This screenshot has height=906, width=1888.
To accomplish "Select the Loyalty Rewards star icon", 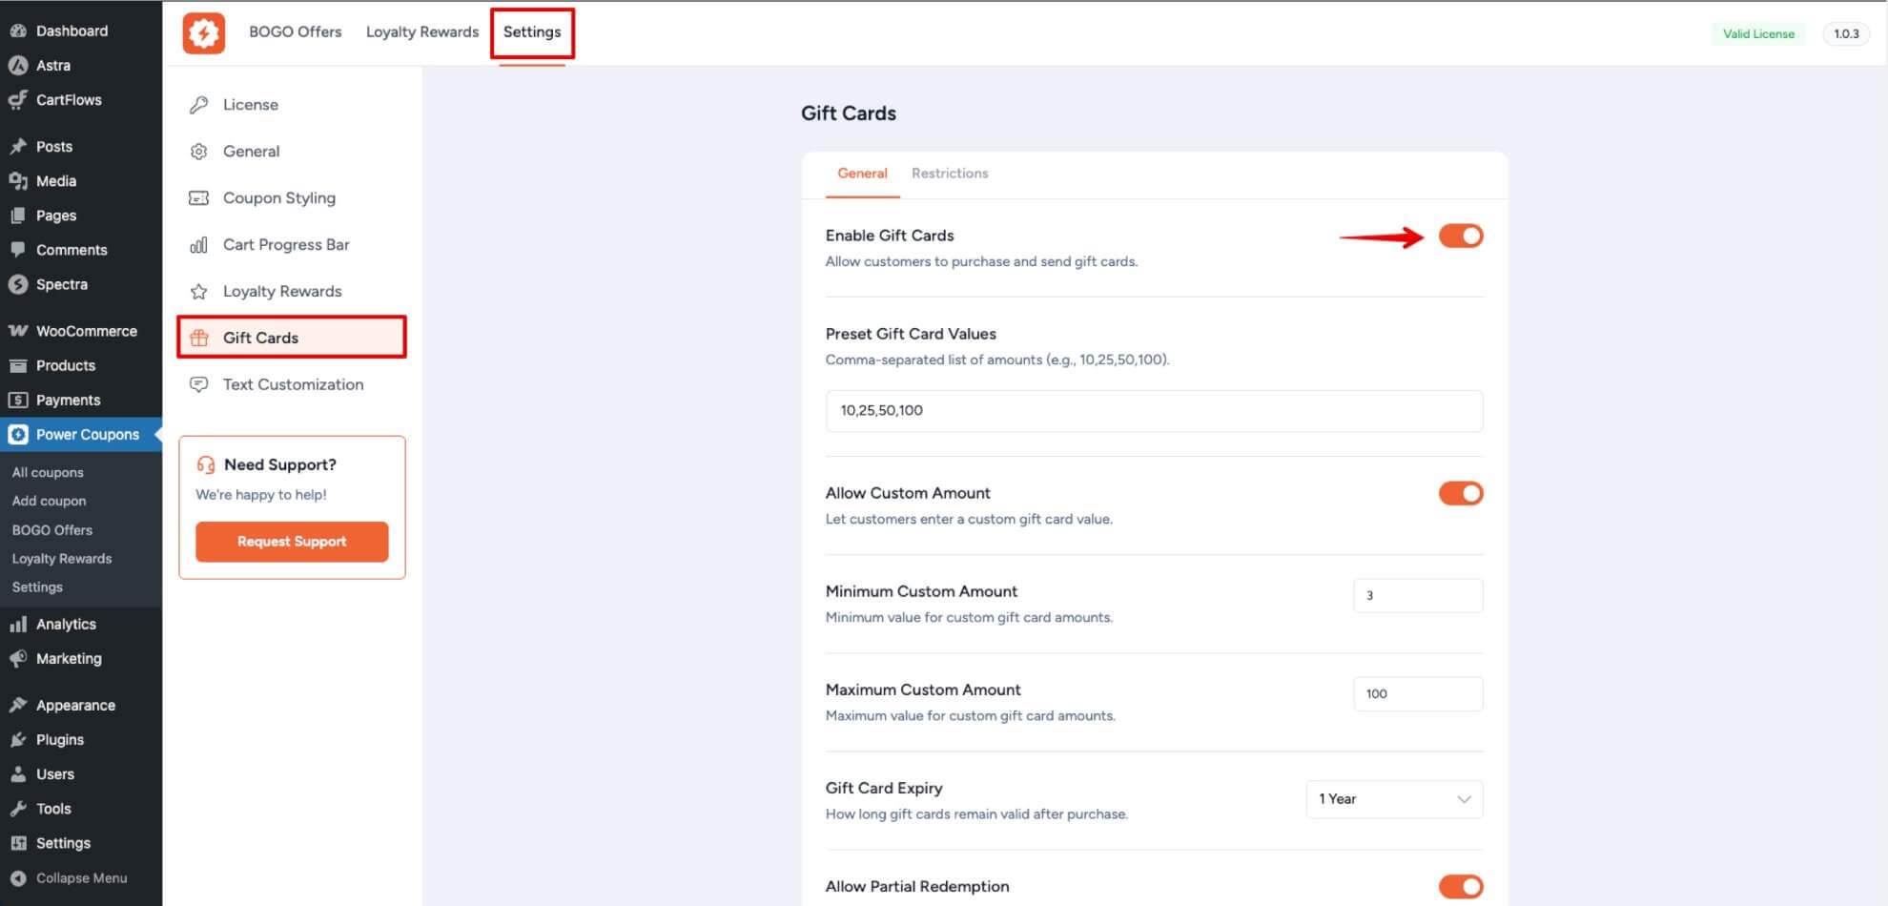I will (x=199, y=291).
